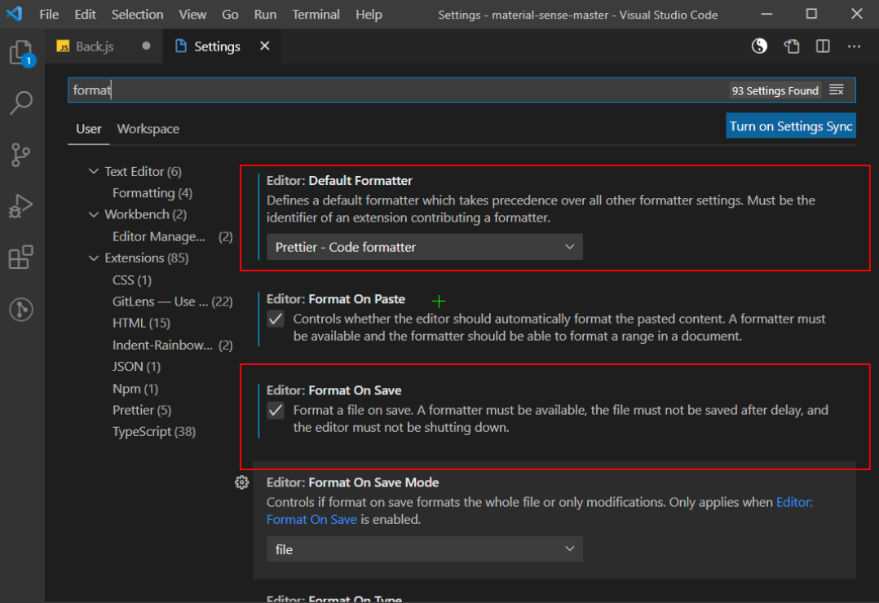Collapse the Workbench tree section
The image size is (879, 603).
(x=94, y=214)
